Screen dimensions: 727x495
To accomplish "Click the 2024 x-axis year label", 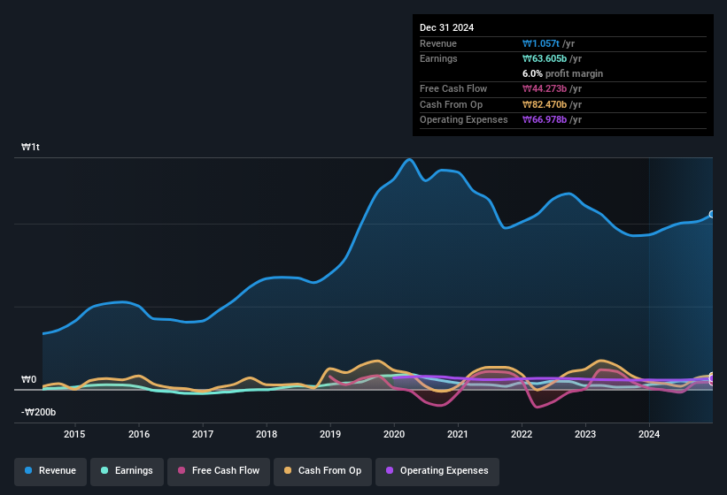I will tap(649, 434).
